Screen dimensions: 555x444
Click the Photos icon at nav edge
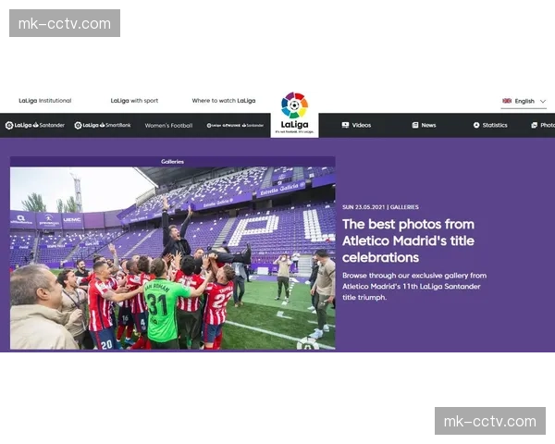534,125
